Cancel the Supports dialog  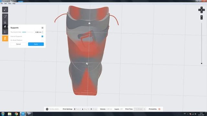18,44
